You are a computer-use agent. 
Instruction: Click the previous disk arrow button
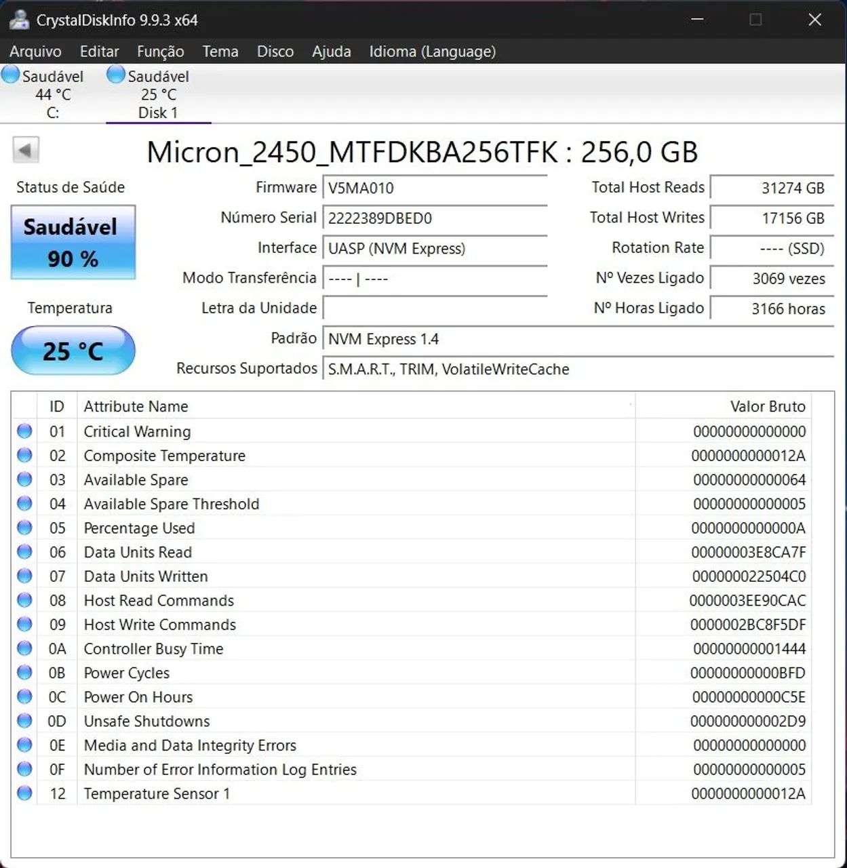pyautogui.click(x=26, y=150)
